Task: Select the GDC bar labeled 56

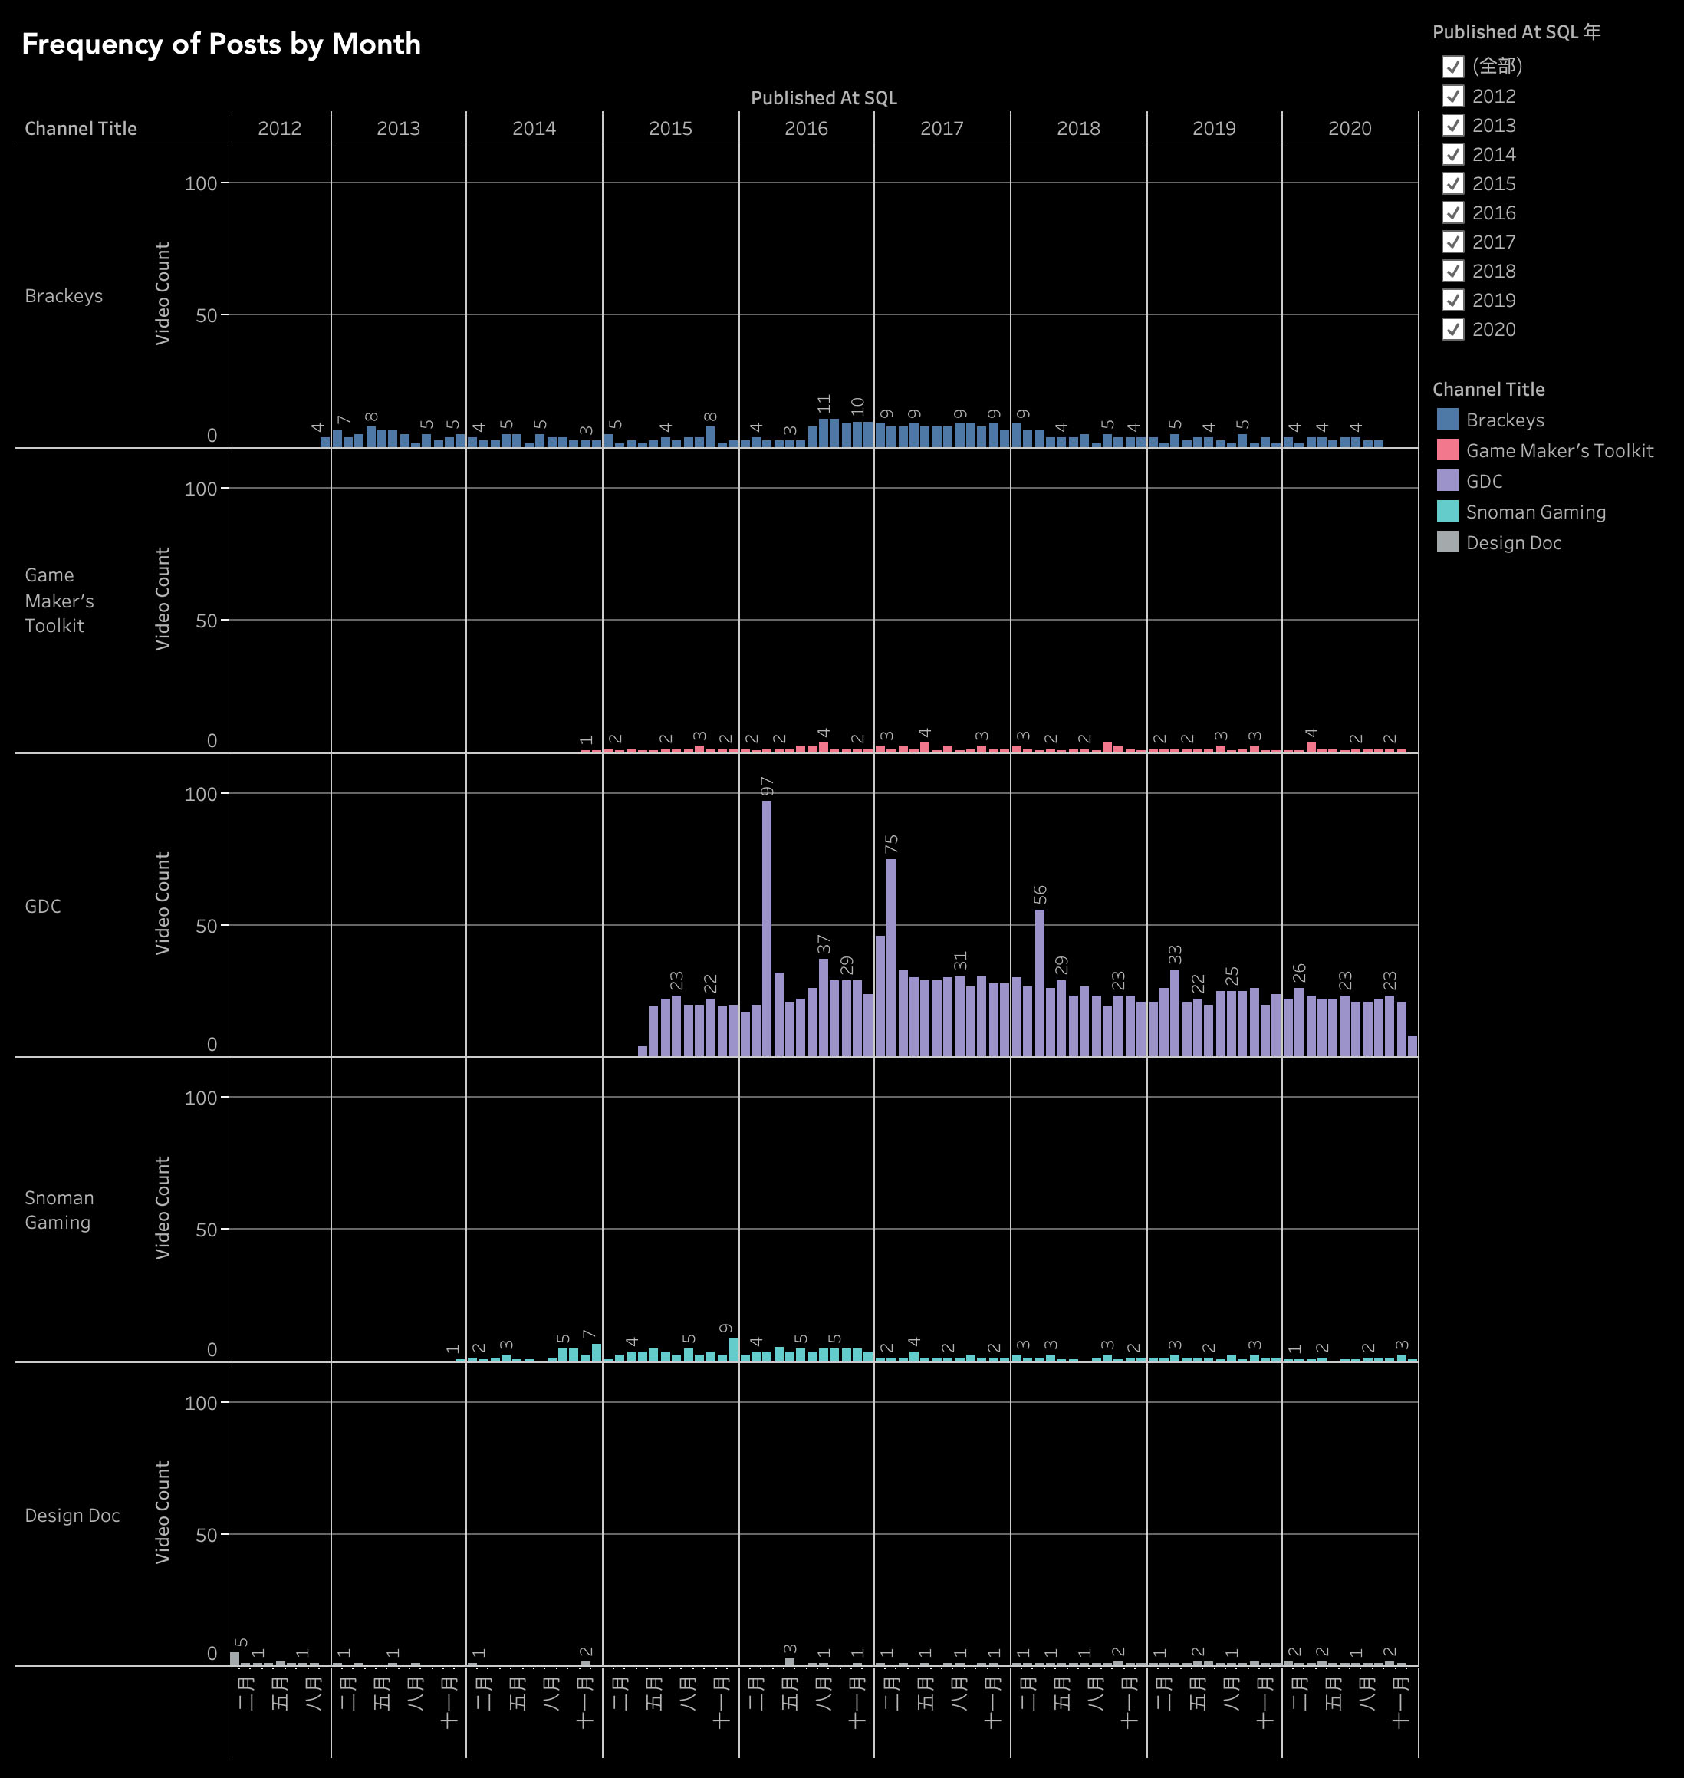Action: (1040, 983)
